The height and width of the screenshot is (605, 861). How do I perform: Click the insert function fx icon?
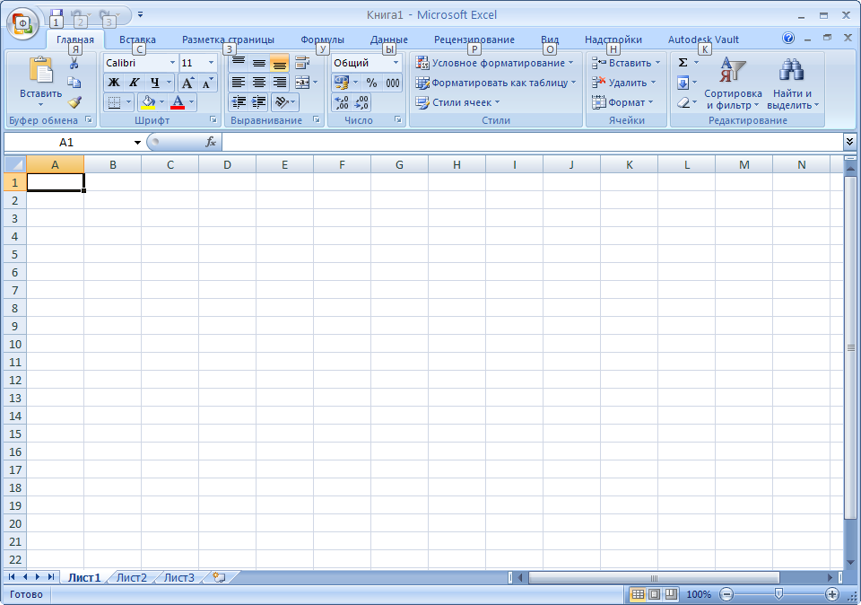pyautogui.click(x=210, y=143)
